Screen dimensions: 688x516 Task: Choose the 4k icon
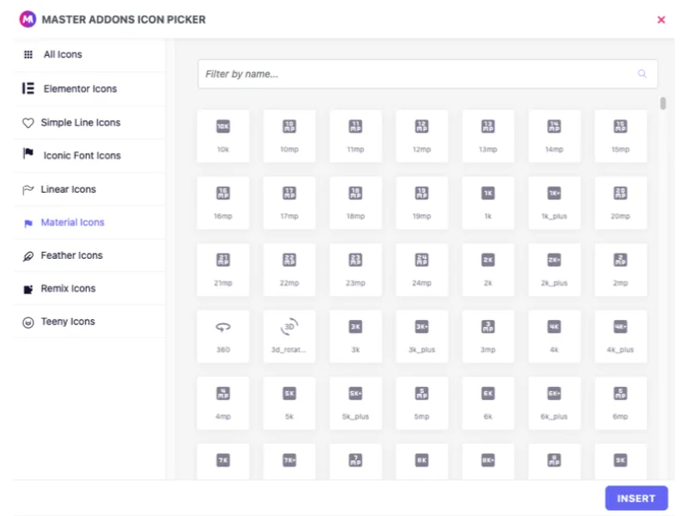(554, 336)
